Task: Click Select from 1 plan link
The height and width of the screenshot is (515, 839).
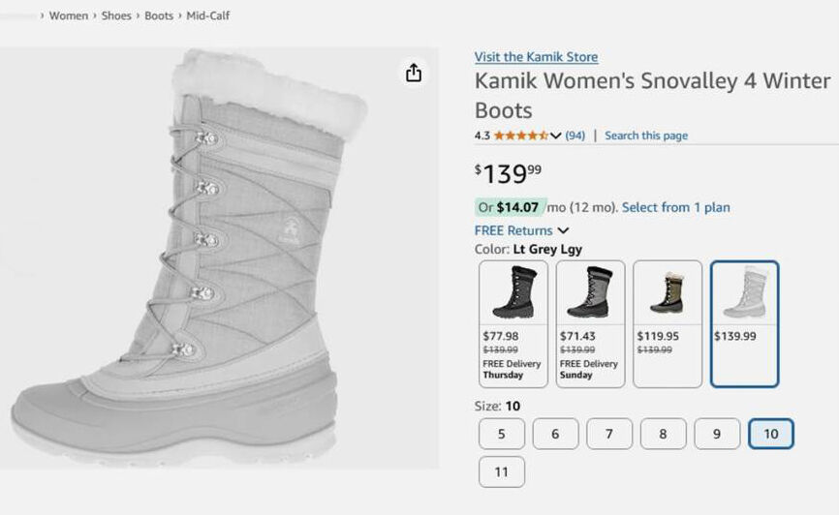Action: tap(676, 207)
